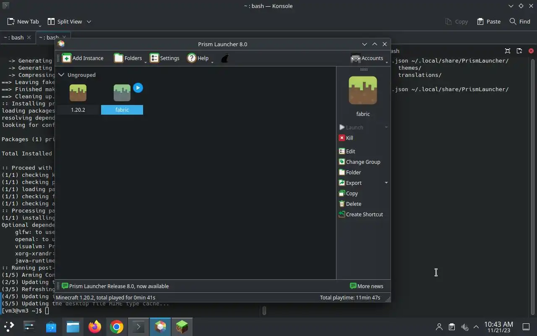Open the clipboard tray icon
The width and height of the screenshot is (537, 336).
click(x=451, y=327)
